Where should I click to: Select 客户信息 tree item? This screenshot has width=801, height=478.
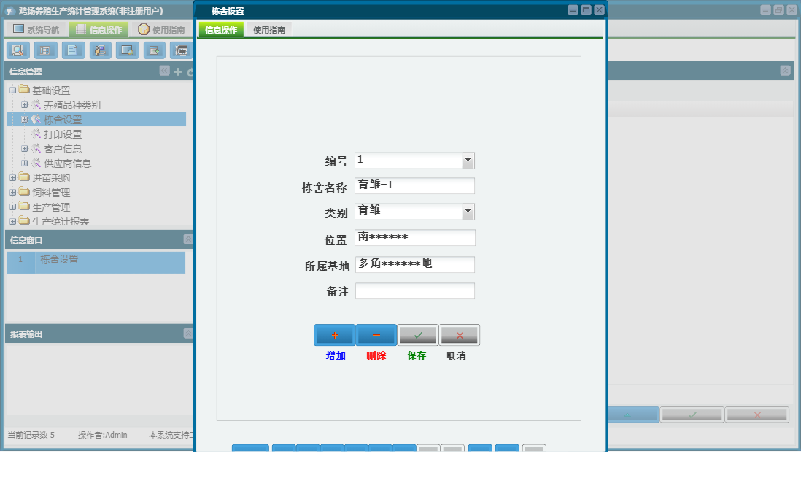tap(63, 149)
